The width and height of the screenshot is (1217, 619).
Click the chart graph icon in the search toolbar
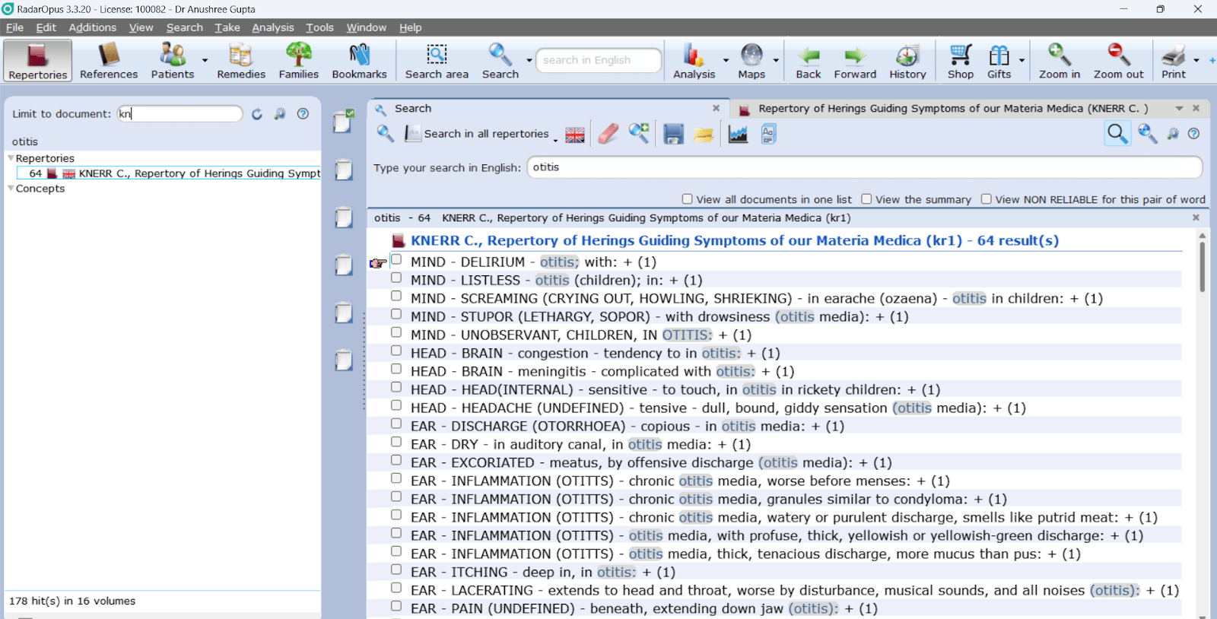coord(738,134)
